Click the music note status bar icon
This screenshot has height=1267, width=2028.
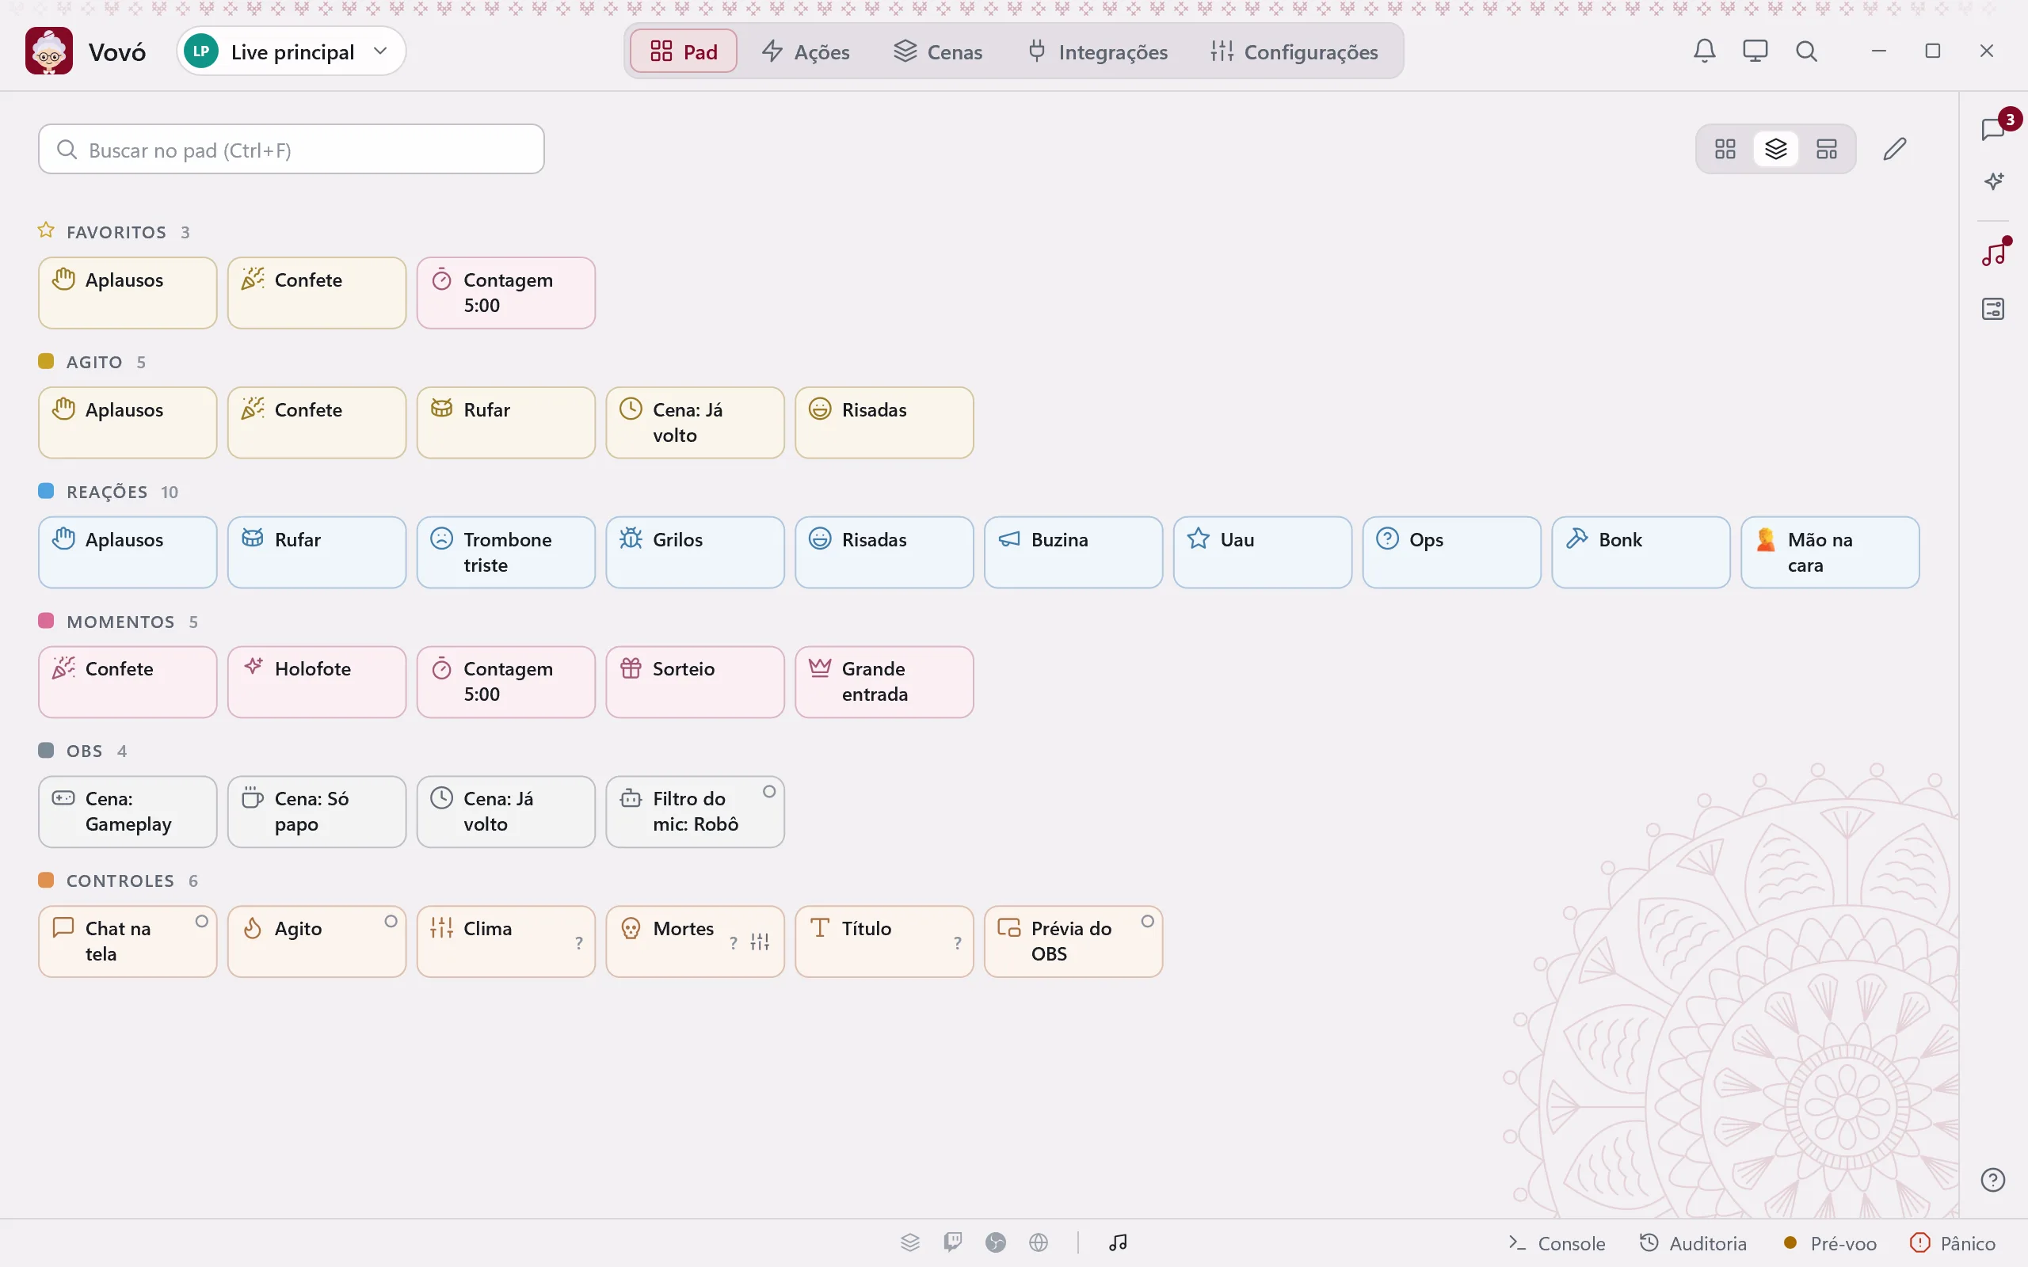pyautogui.click(x=1118, y=1242)
